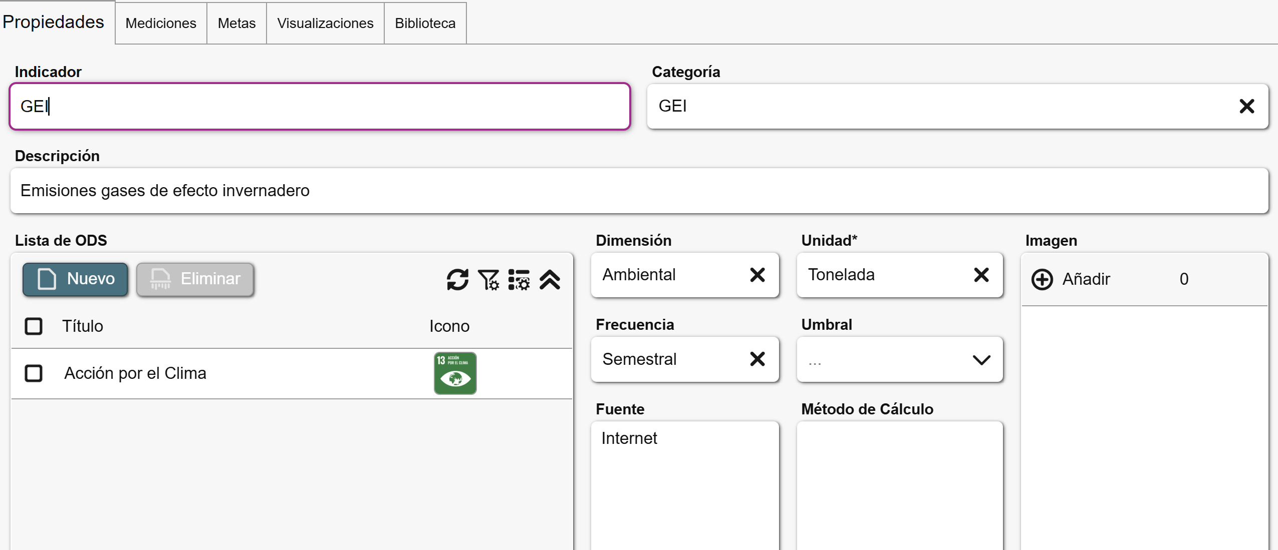Clear the Tonelada unit selection
The height and width of the screenshot is (550, 1278).
(x=981, y=275)
